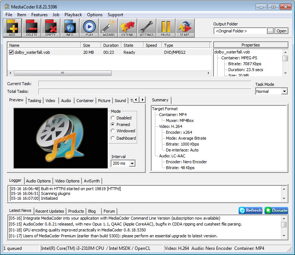This screenshot has height=255, width=295.
Task: Click the PLAY toolbar icon
Action: coord(89,28)
